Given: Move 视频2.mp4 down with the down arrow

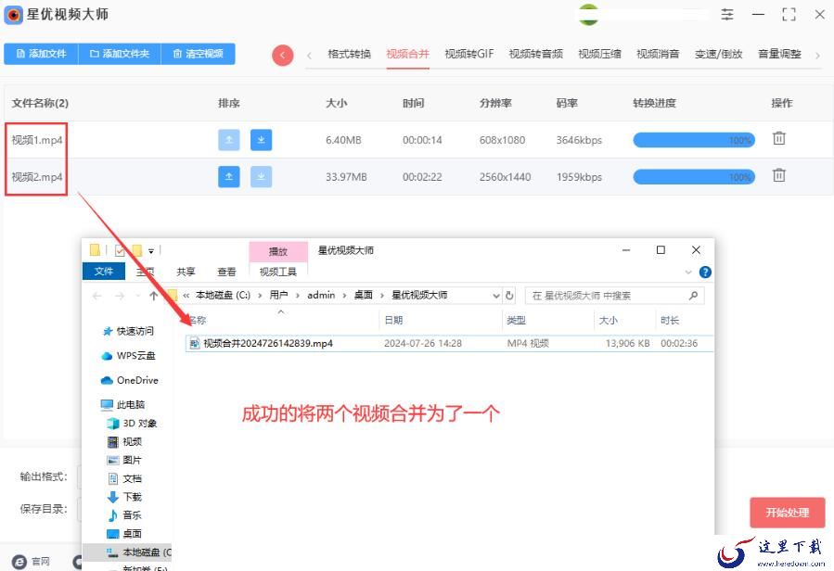Looking at the screenshot, I should [x=262, y=176].
